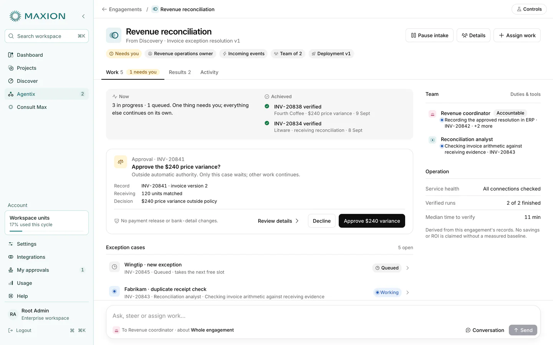Click the approval scales icon for INV-20841
Screen dimensions: 553x345
click(121, 162)
